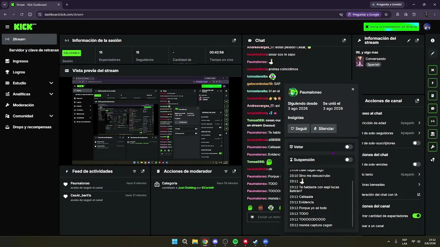This screenshot has width=440, height=247.
Task: Open Drops y recompensas in the sidebar
Action: point(29,127)
